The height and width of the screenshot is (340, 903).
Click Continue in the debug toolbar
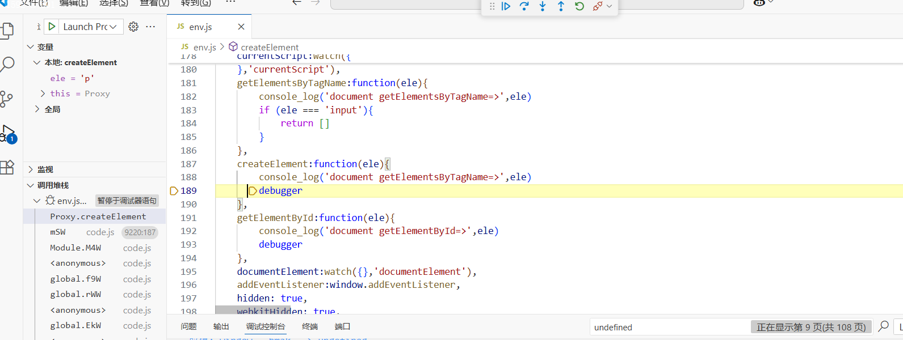click(506, 6)
